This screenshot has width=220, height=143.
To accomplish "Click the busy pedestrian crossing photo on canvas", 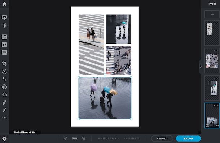I will (119, 60).
